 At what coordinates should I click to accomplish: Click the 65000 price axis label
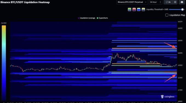(x=180, y=41)
